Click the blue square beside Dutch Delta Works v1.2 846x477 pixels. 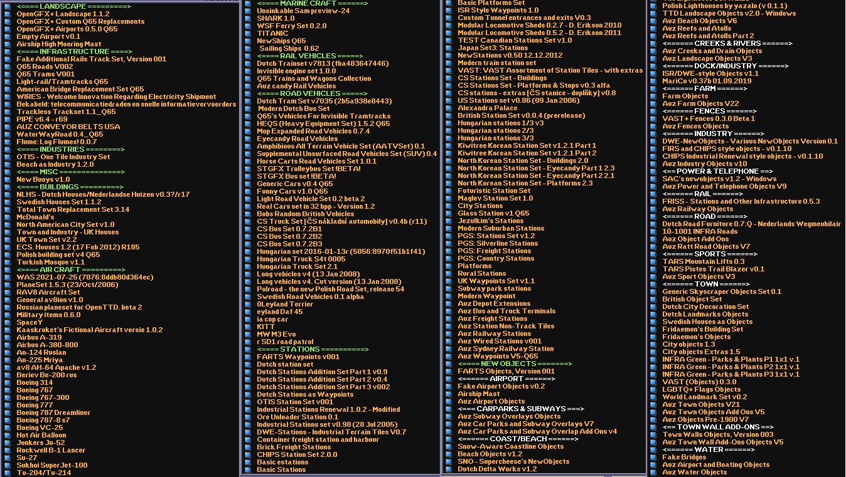[x=449, y=469]
